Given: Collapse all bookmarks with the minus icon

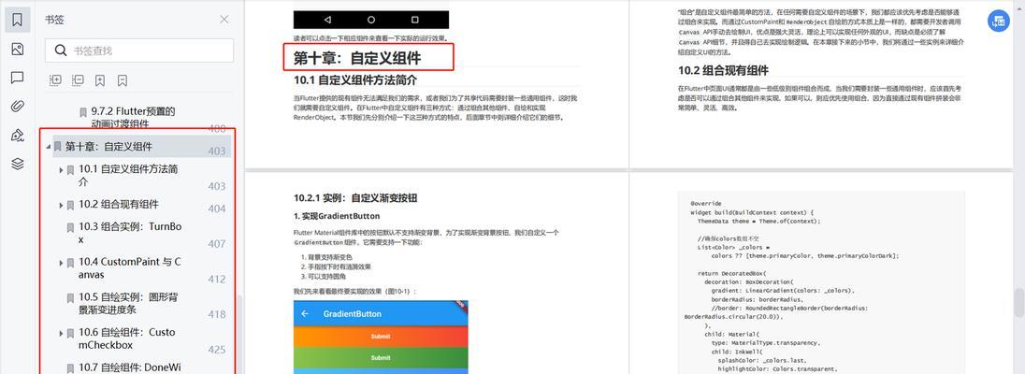Looking at the screenshot, I should pyautogui.click(x=78, y=79).
